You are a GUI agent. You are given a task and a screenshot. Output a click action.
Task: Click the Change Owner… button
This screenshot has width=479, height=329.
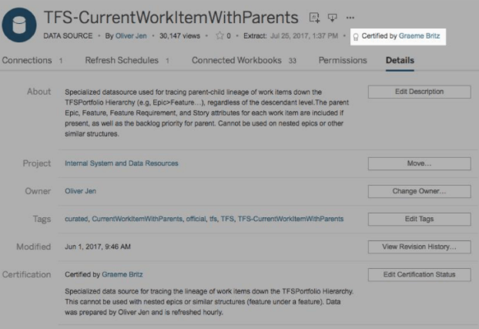(419, 191)
